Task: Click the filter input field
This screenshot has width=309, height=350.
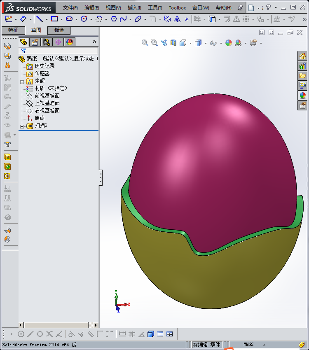Action: 59,51
